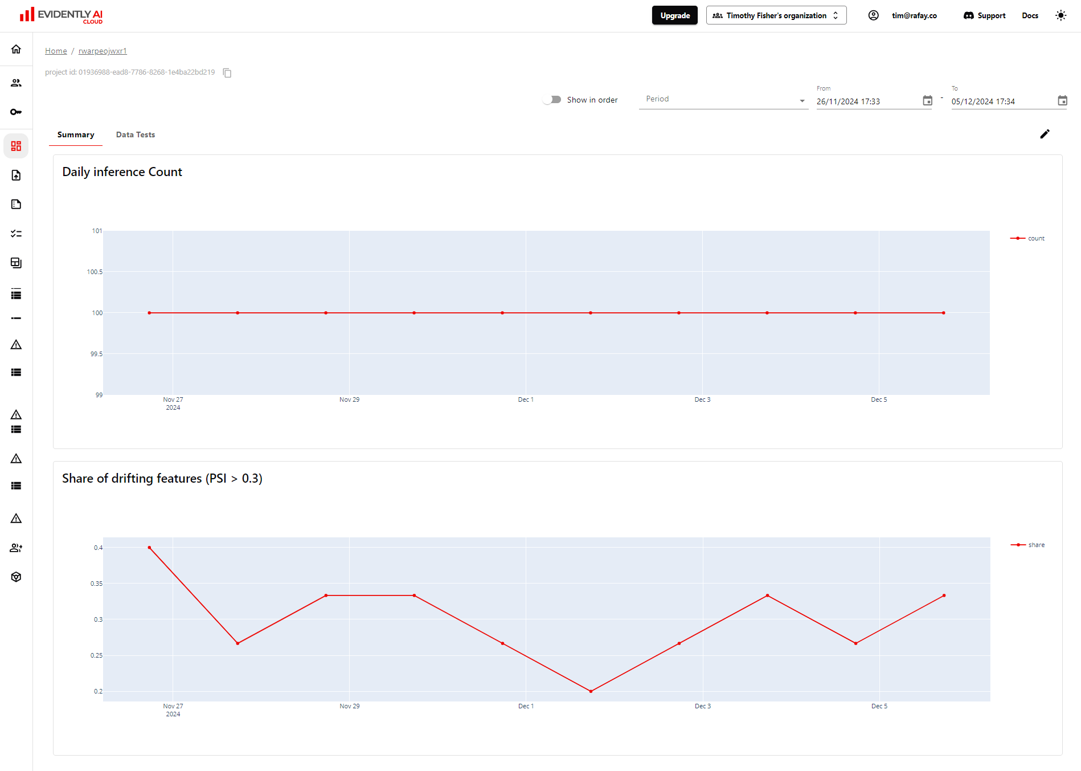Screen dimensions: 1081x771
Task: Click the Dec 1 x-axis label on share chart
Action: 526,706
